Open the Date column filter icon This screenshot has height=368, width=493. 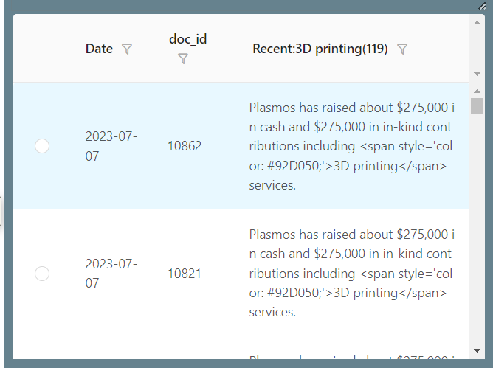(127, 49)
